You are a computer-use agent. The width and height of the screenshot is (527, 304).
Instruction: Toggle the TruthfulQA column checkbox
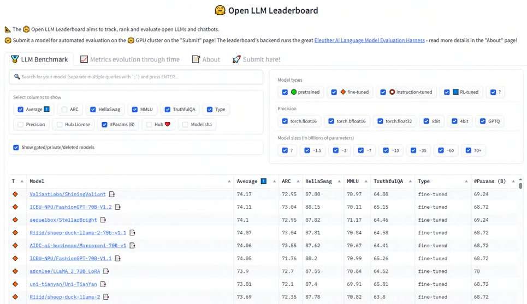167,110
